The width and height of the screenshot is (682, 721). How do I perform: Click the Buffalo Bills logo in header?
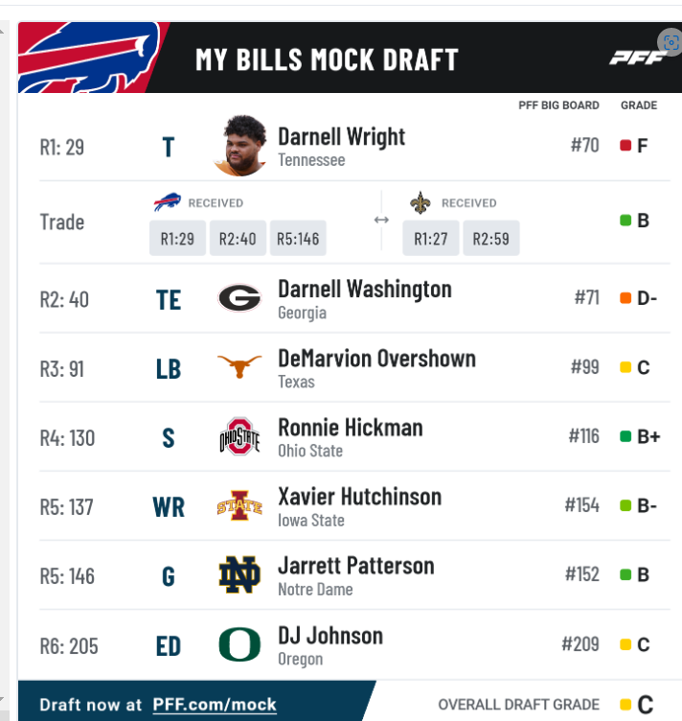[89, 58]
